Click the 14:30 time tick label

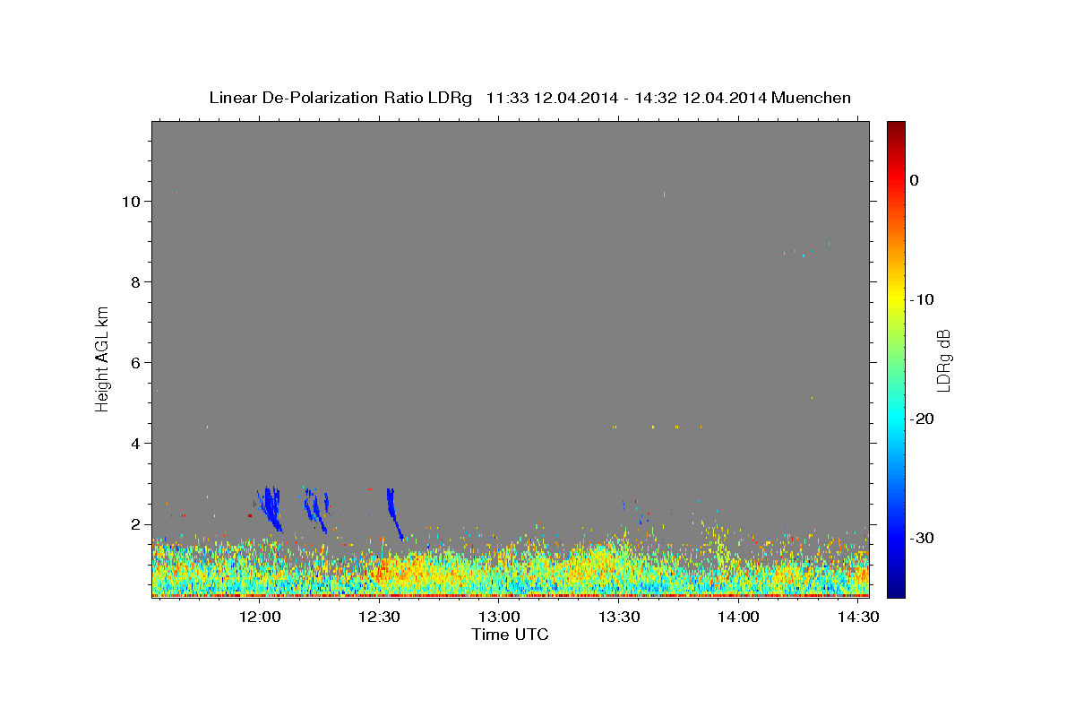tap(857, 618)
